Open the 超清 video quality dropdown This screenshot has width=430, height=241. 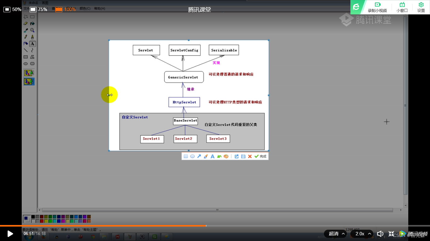(x=336, y=234)
